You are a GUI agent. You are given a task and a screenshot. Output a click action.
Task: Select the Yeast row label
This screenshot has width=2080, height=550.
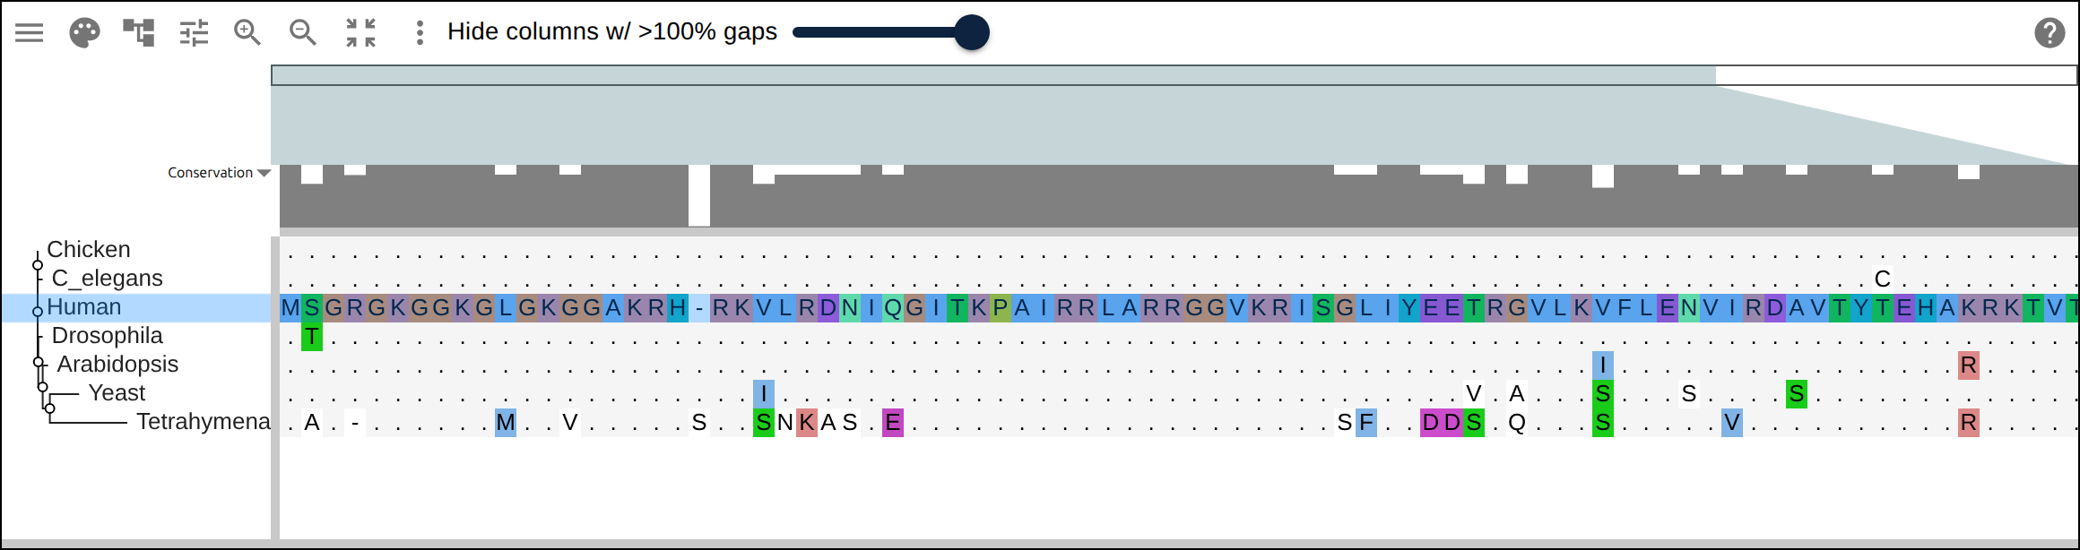coord(117,392)
